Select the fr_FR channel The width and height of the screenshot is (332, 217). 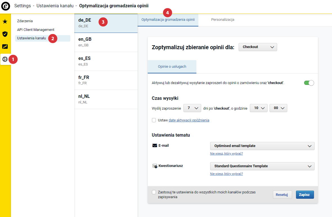(106, 80)
